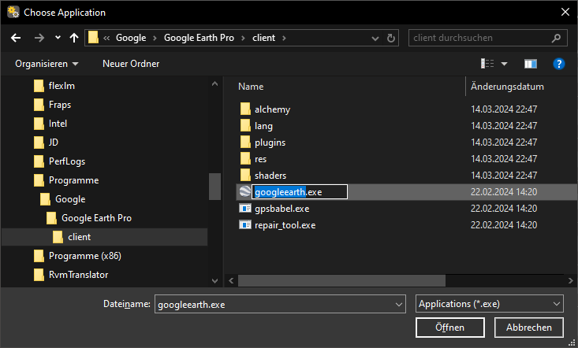Viewport: 578px width, 348px height.
Task: Refresh the client folder view
Action: click(391, 38)
